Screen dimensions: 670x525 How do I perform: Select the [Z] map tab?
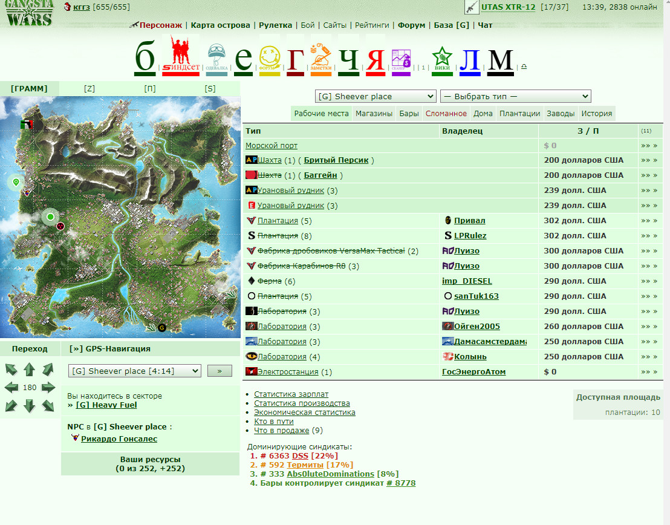[x=89, y=88]
